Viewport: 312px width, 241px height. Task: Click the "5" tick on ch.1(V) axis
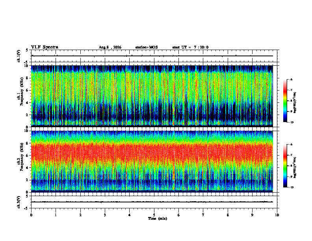pyautogui.click(x=27, y=50)
